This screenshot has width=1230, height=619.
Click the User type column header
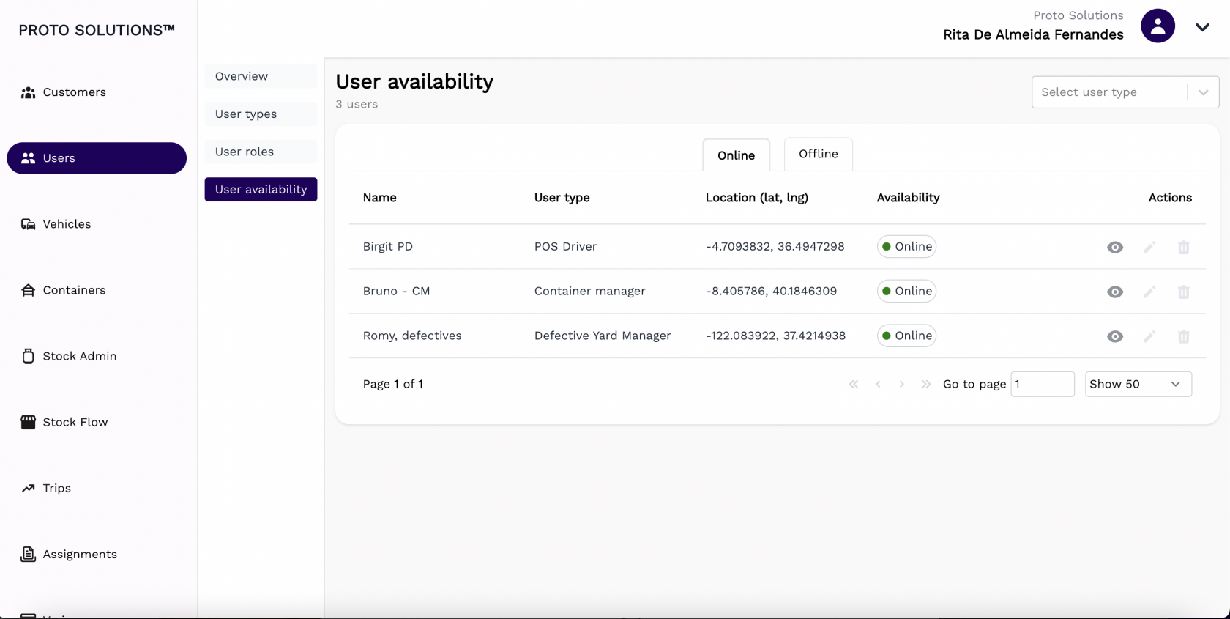[x=562, y=198]
